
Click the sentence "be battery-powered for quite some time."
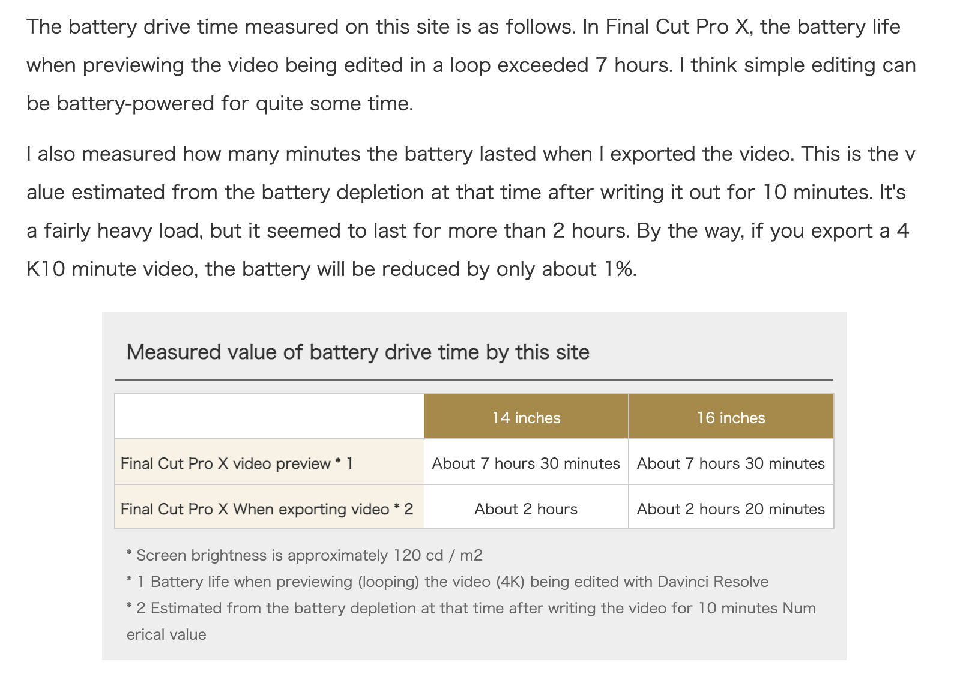point(220,103)
